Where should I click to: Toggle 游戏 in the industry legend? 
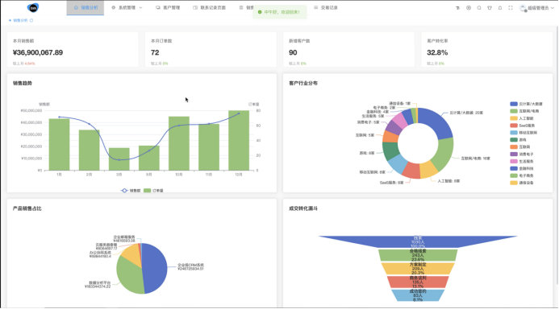[518, 140]
